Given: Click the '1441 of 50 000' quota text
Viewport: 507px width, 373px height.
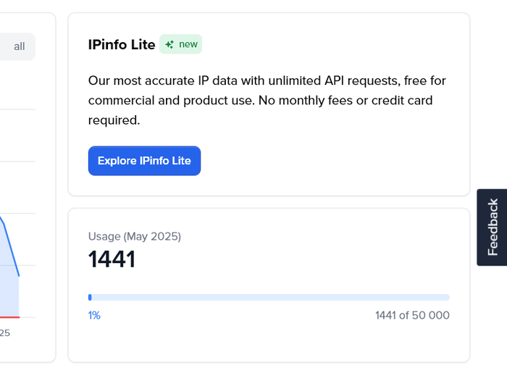Looking at the screenshot, I should pyautogui.click(x=412, y=315).
